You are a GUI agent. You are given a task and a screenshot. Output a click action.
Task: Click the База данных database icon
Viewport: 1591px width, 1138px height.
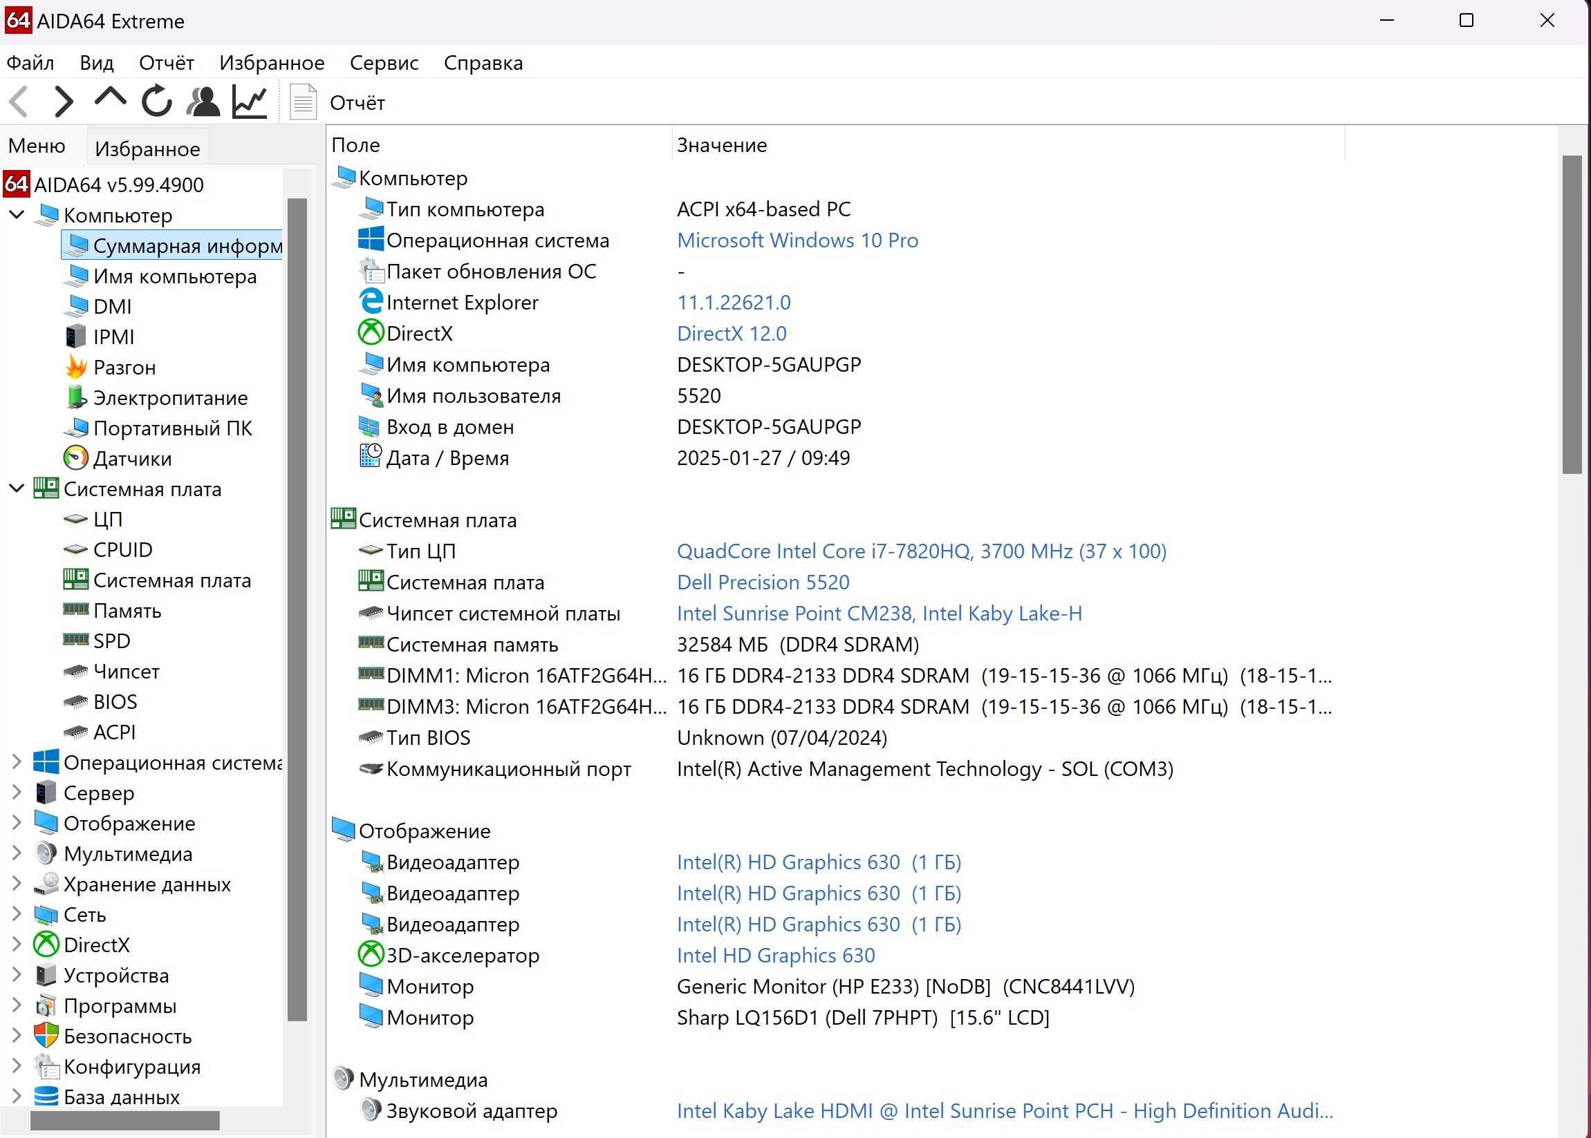(x=46, y=1096)
